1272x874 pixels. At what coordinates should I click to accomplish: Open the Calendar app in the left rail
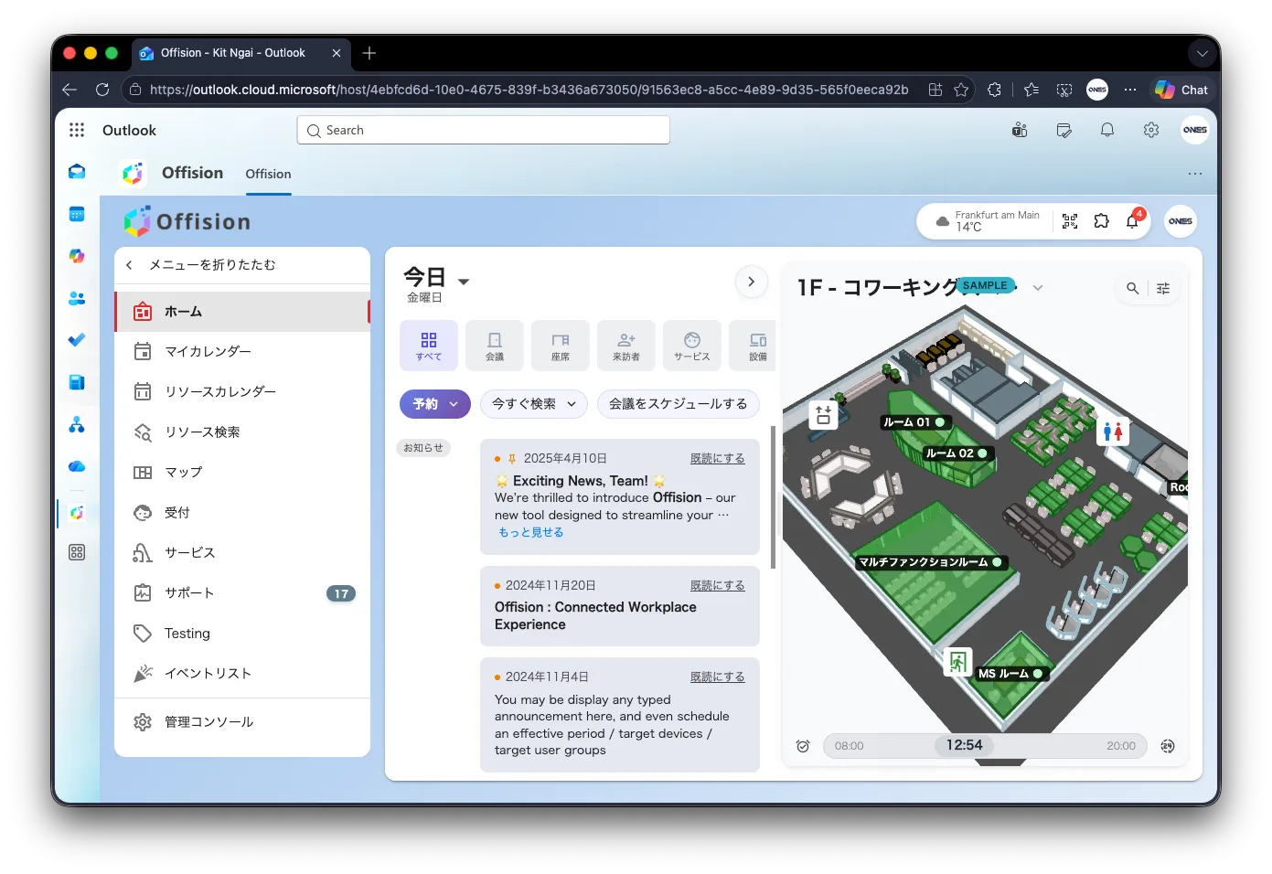[77, 214]
